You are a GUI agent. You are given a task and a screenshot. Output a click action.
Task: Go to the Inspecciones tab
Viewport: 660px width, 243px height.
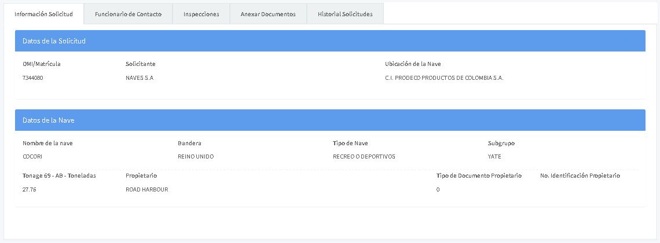tap(201, 14)
